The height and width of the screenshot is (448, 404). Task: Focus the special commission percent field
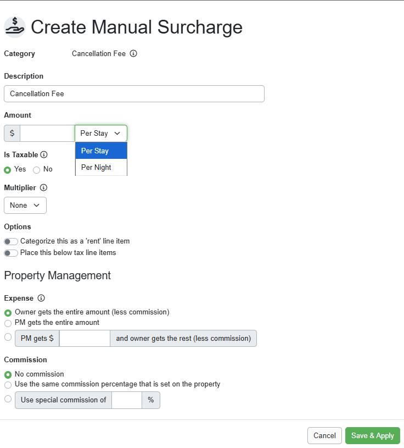(127, 400)
